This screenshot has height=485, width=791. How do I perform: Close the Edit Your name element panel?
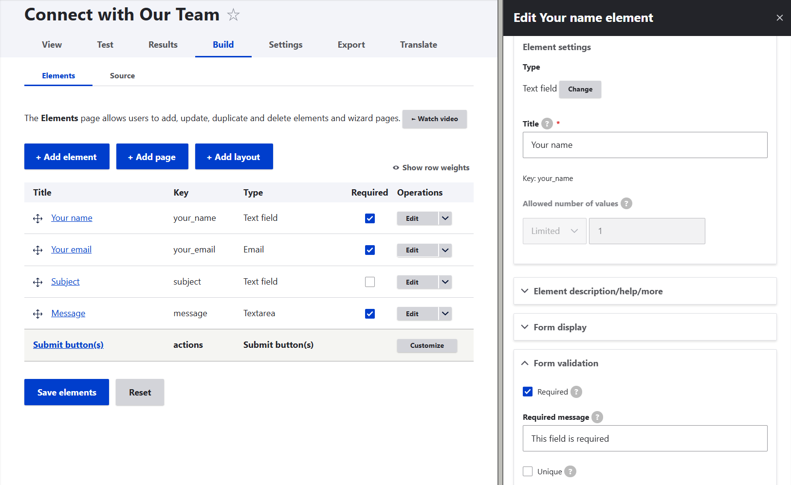pyautogui.click(x=780, y=18)
